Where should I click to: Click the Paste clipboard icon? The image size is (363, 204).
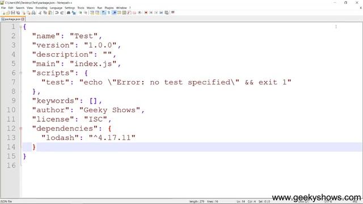(x=50, y=12)
